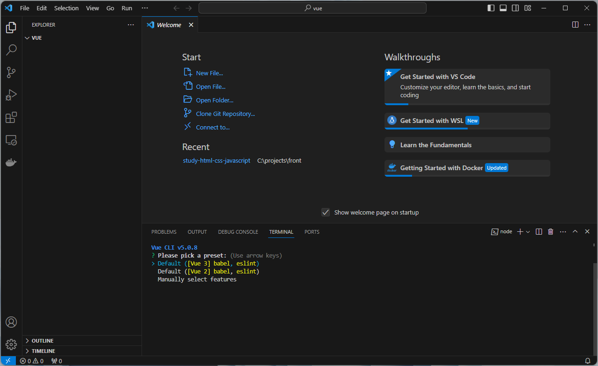Open Get Started with VS Code walkthrough

click(x=467, y=87)
